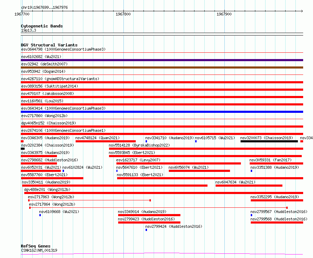Select the nsv3346305 (Audano2019) variant label
Viewport: 313px width, 258px height.
[x=45, y=138]
